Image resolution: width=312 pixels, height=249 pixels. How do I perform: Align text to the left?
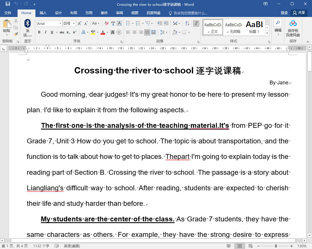[128, 32]
